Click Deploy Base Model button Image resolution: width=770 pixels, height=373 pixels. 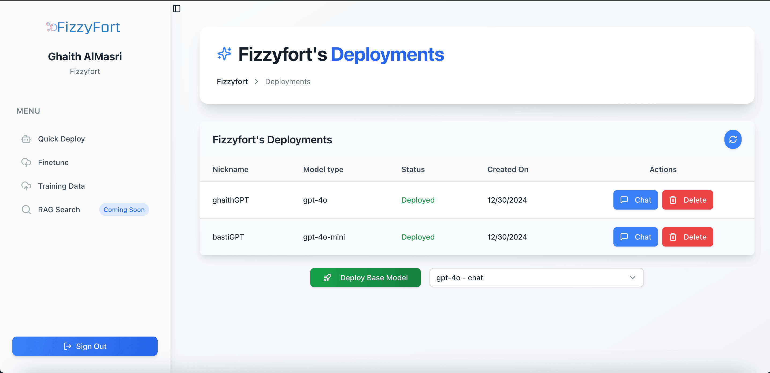pos(365,277)
